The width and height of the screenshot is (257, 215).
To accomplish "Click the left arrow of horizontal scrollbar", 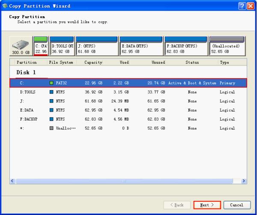I will click(x=12, y=181).
